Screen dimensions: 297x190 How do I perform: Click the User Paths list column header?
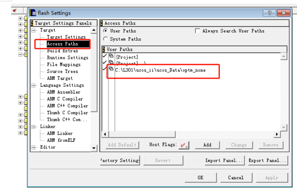tap(194, 49)
